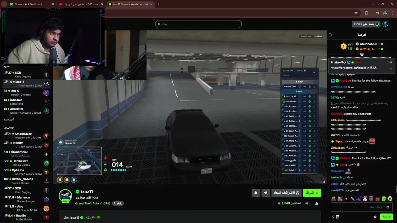Open leaderboard entry sir1l
The width and height of the screenshot is (397, 223).
pyautogui.click(x=350, y=44)
